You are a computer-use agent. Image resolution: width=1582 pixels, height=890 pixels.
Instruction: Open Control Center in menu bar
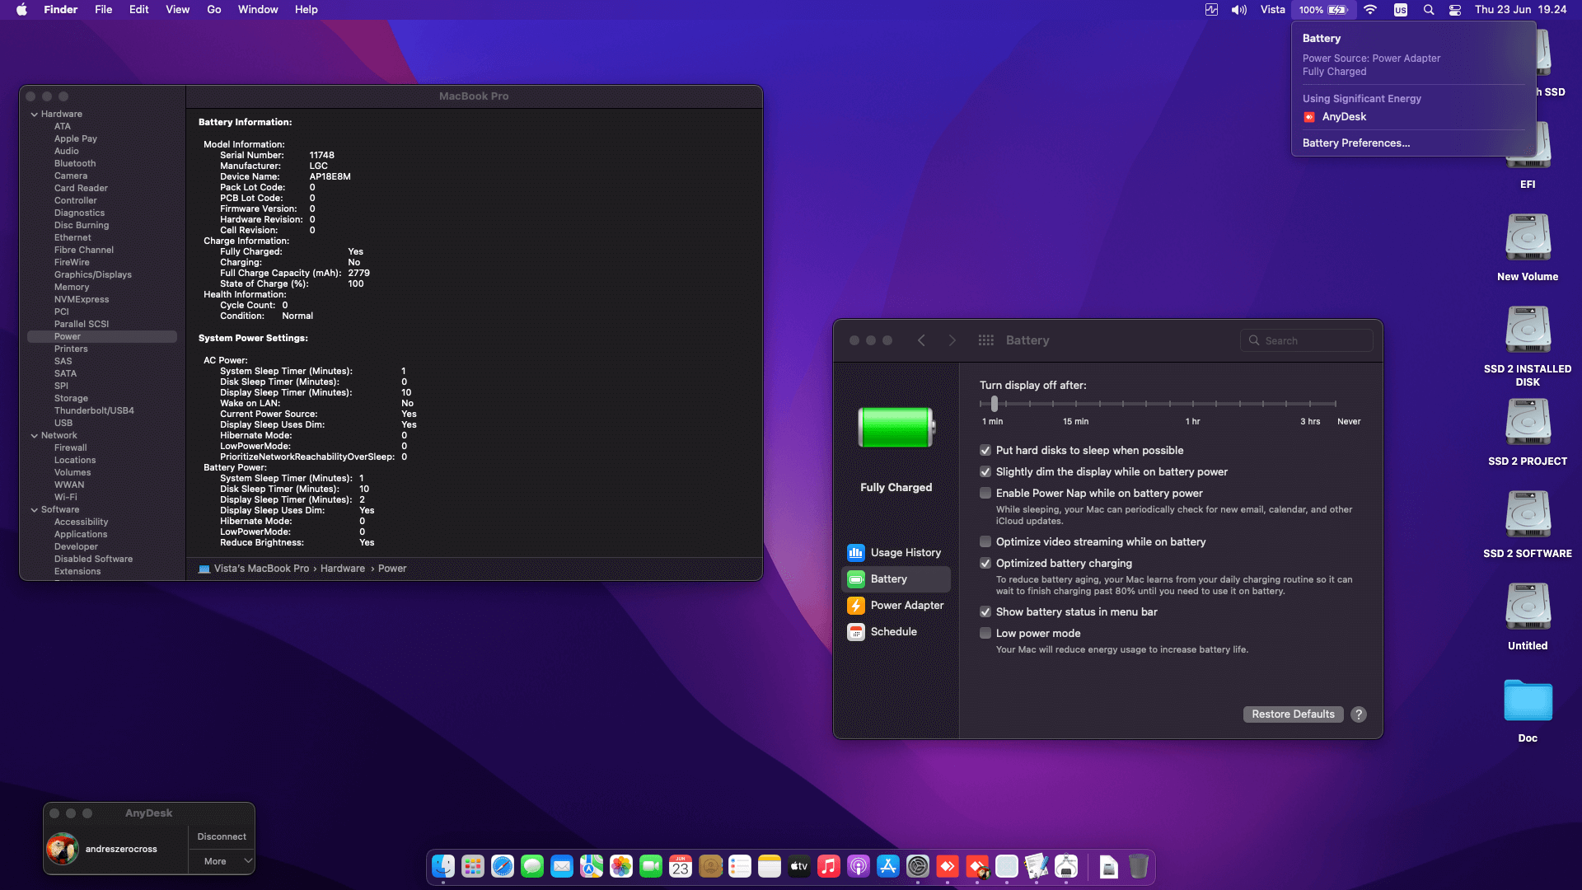coord(1455,10)
